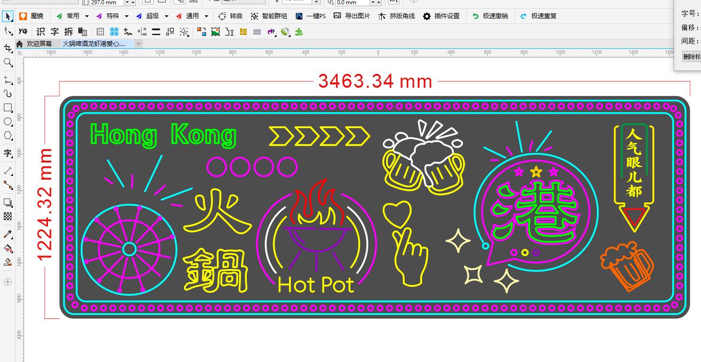Click the YG plugin icon
The width and height of the screenshot is (701, 362).
point(23,32)
